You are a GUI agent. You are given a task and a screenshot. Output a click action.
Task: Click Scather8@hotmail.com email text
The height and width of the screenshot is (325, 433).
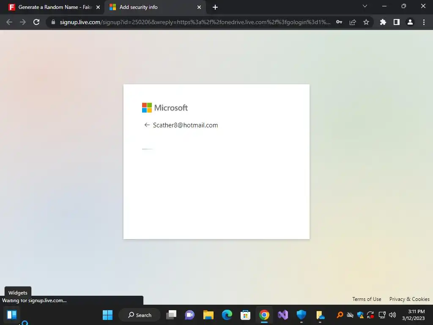click(x=185, y=125)
